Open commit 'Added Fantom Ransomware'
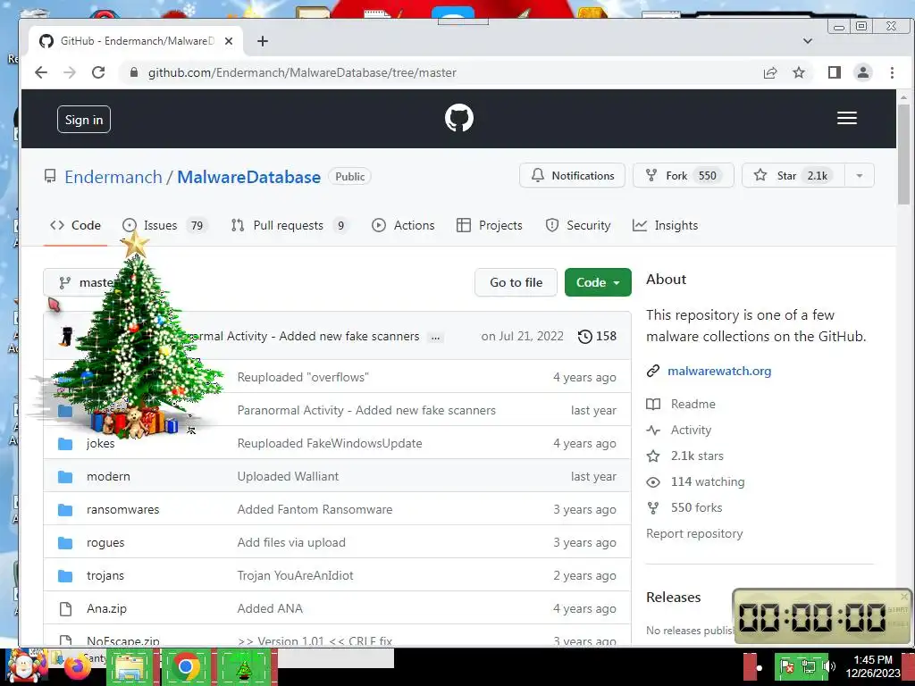 pos(315,509)
